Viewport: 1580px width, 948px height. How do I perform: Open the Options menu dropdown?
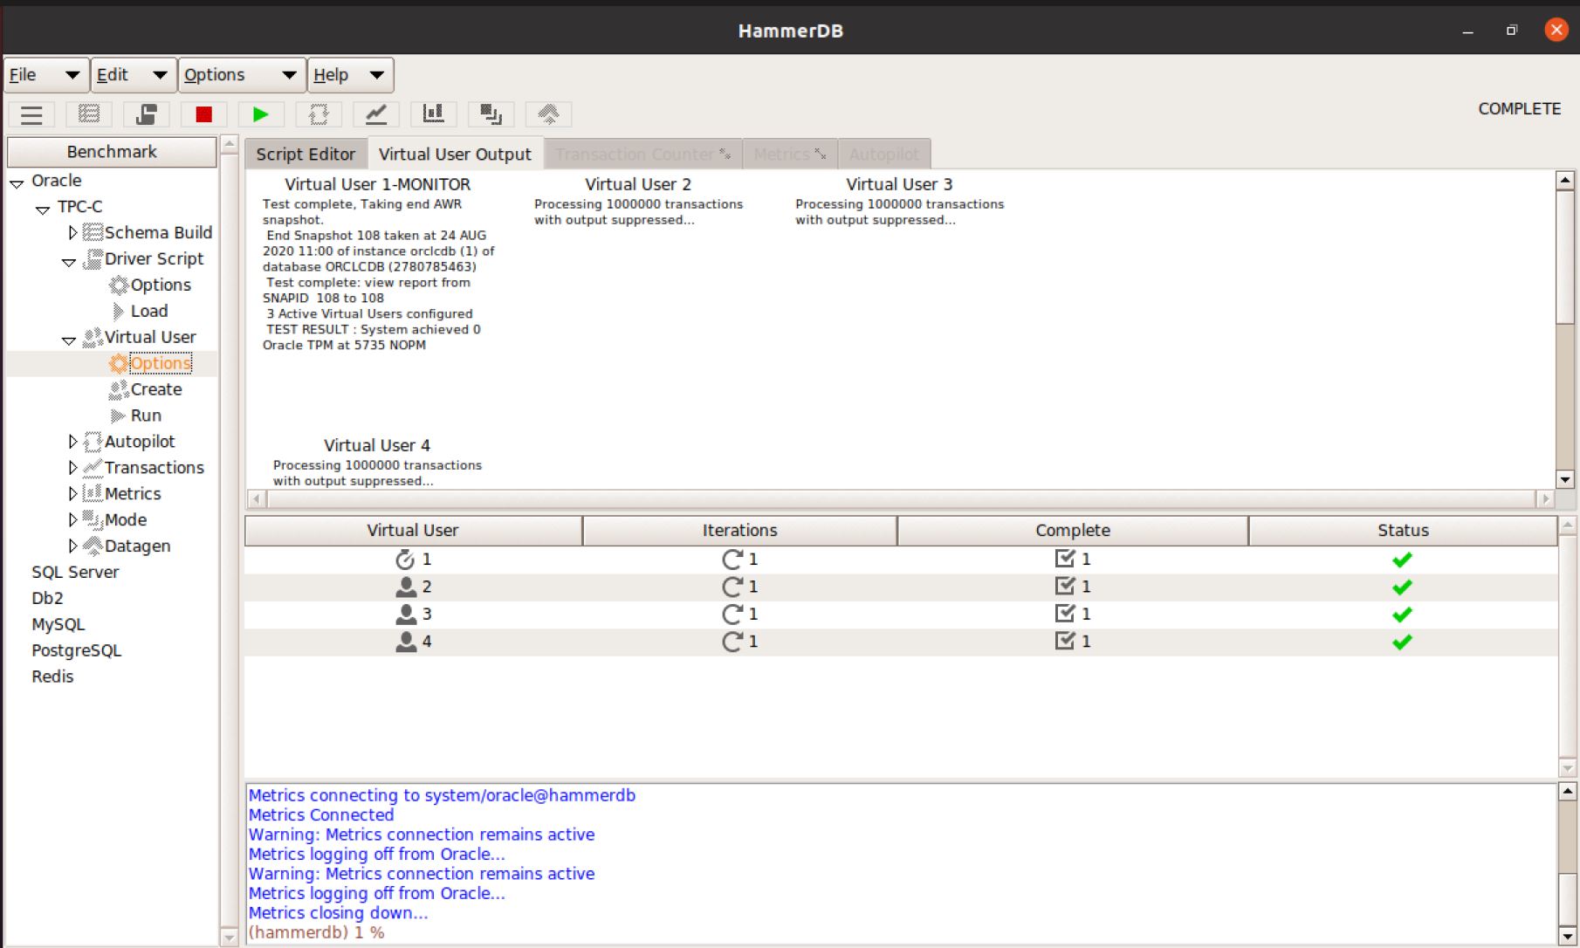coord(241,75)
